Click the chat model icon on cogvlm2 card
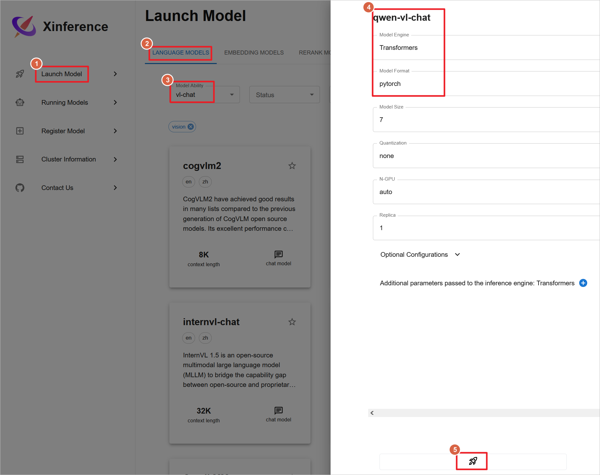Viewport: 600px width, 475px height. (x=279, y=254)
